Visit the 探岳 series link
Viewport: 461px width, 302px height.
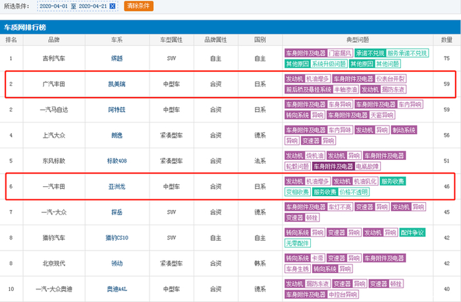[116, 212]
